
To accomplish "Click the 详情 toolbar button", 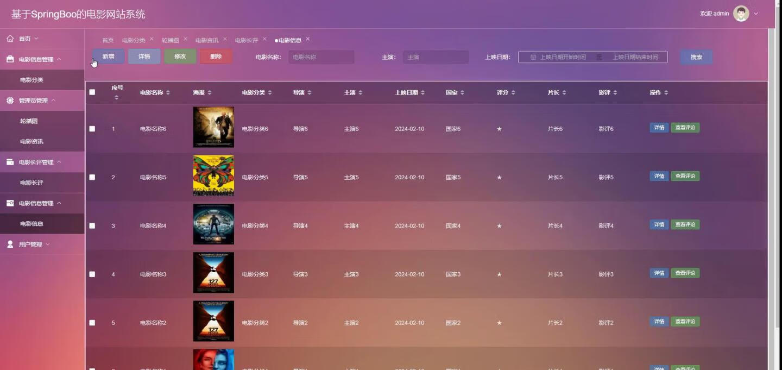I will click(x=144, y=57).
